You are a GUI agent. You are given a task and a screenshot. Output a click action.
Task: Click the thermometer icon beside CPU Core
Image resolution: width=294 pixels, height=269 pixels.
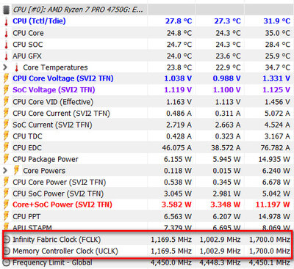click(x=6, y=33)
